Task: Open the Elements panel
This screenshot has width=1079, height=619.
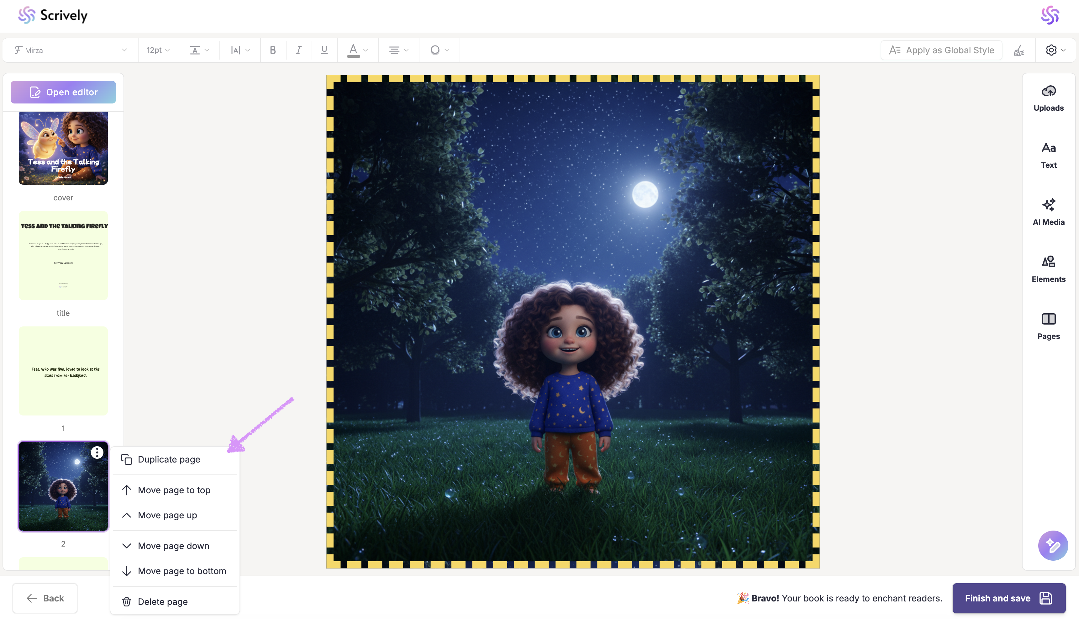Action: tap(1048, 269)
